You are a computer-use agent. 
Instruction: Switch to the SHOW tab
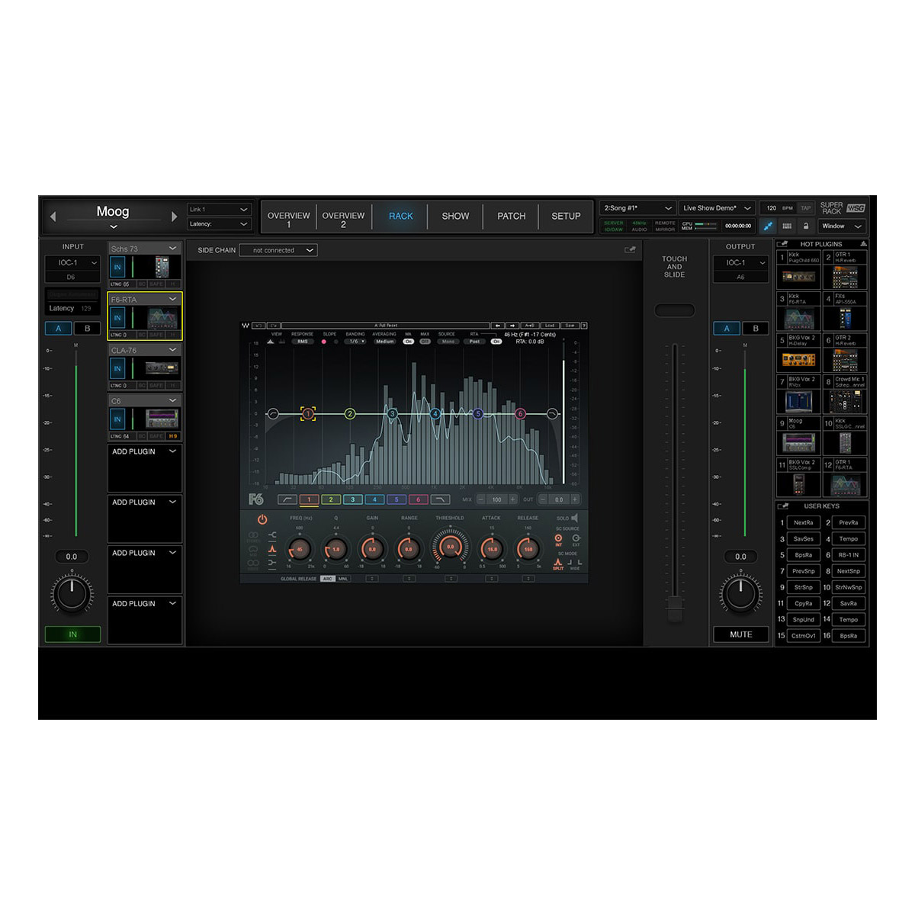455,216
